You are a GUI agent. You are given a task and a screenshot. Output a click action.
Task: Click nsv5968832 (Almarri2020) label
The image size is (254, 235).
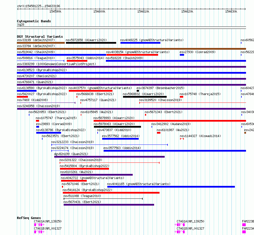pyautogui.click(x=143, y=94)
